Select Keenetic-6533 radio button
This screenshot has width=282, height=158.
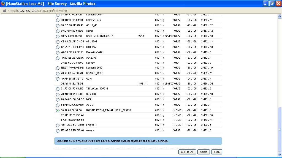pos(58,68)
